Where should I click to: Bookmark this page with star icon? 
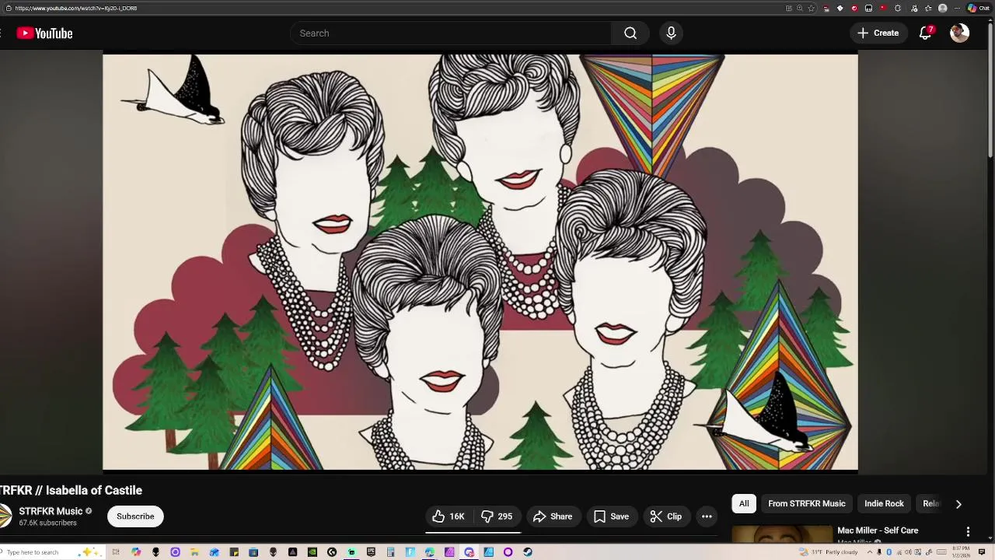811,9
